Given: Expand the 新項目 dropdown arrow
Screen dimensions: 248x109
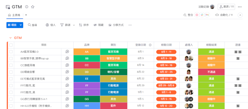Looking at the screenshot, I should [x=21, y=25].
